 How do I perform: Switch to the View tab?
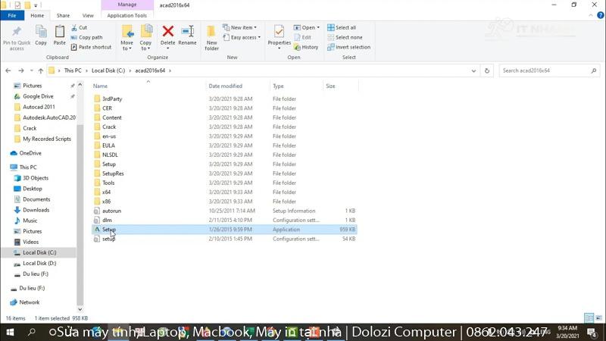tap(88, 15)
